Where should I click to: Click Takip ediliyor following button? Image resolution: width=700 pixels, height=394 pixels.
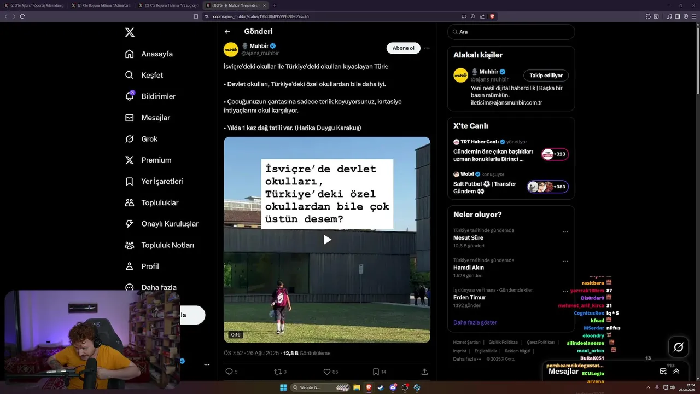coord(546,76)
